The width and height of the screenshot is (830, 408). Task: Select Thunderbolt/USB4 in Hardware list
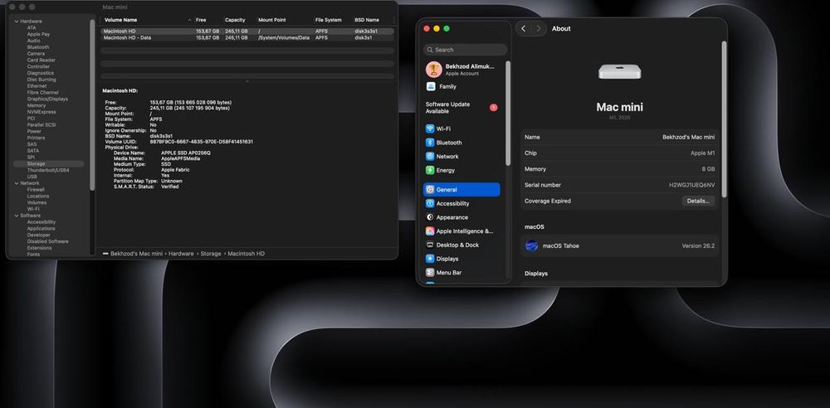[x=49, y=170]
